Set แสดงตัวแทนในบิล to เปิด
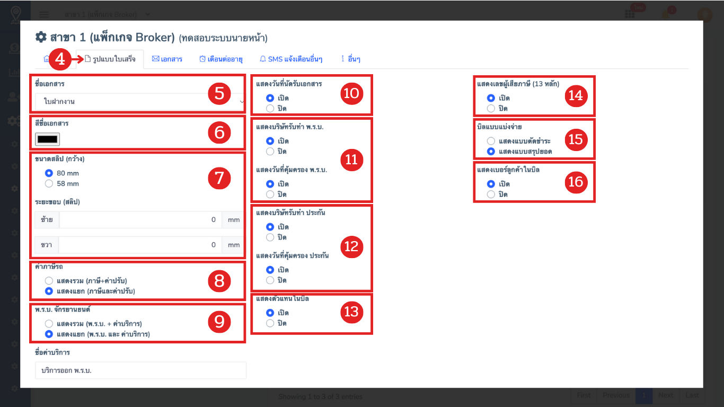Screen dimensions: 724x407 (270, 313)
